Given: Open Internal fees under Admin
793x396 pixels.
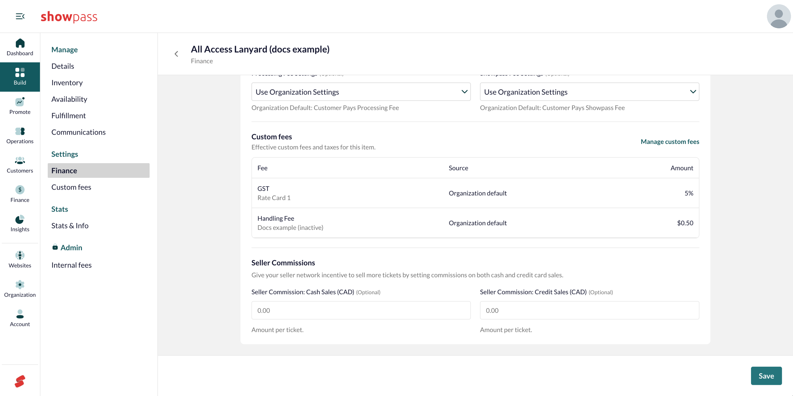Looking at the screenshot, I should pyautogui.click(x=71, y=265).
